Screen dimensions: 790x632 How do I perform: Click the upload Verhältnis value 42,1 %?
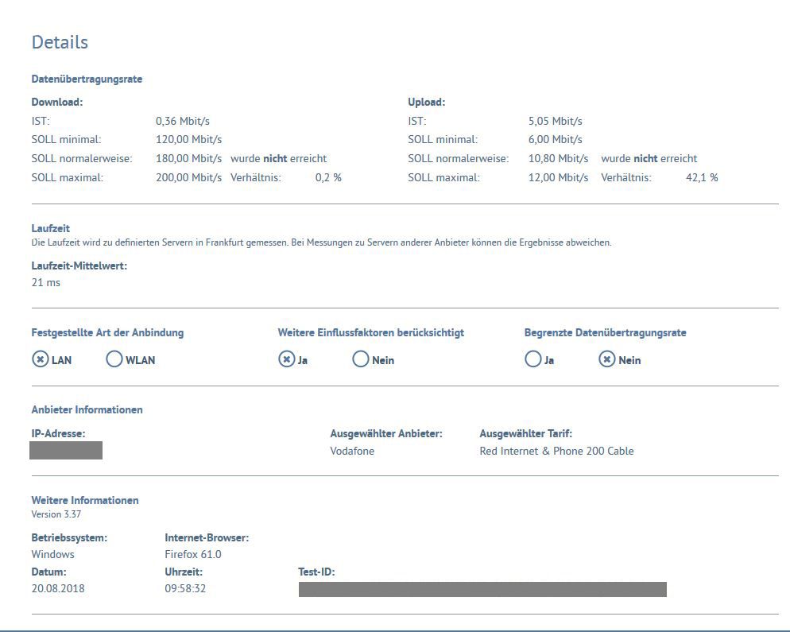[702, 178]
